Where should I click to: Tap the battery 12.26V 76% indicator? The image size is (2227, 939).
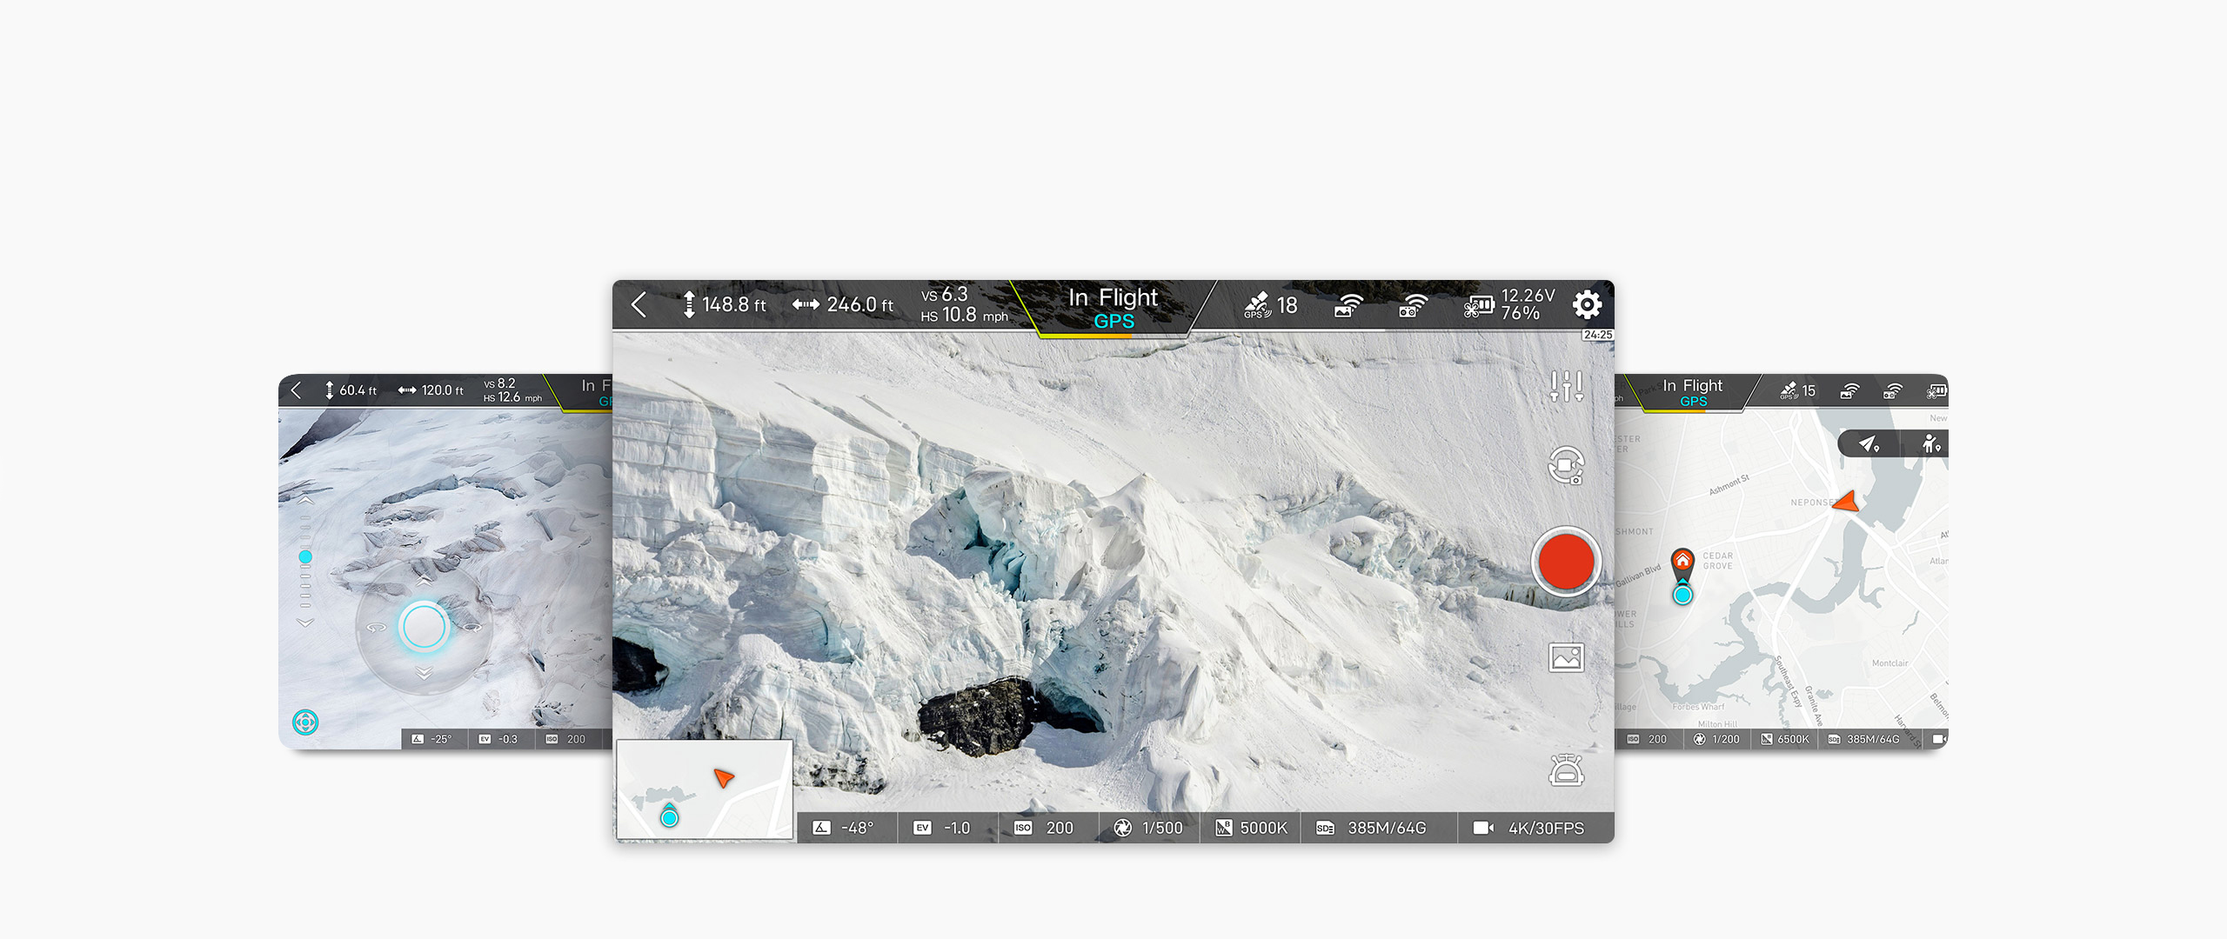1509,305
